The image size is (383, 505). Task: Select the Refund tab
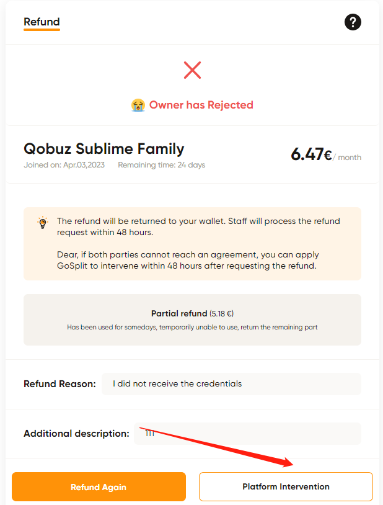[42, 22]
